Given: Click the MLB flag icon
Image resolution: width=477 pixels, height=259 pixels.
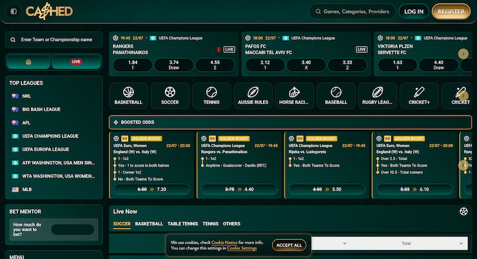Looking at the screenshot, I should (x=15, y=189).
